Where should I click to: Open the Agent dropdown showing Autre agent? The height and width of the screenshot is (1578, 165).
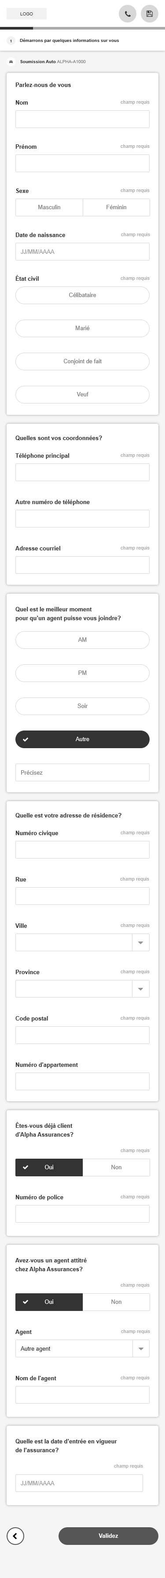[x=83, y=1348]
